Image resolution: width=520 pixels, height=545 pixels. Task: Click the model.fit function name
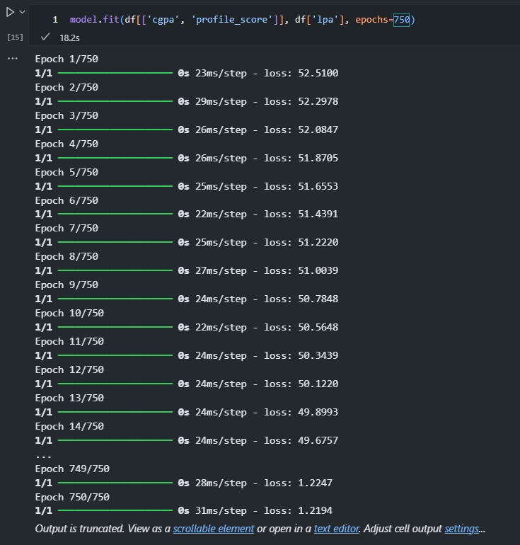tap(95, 20)
